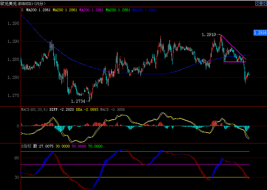
Task: Click the 1.285 price axis label
Action: [x=14, y=59]
